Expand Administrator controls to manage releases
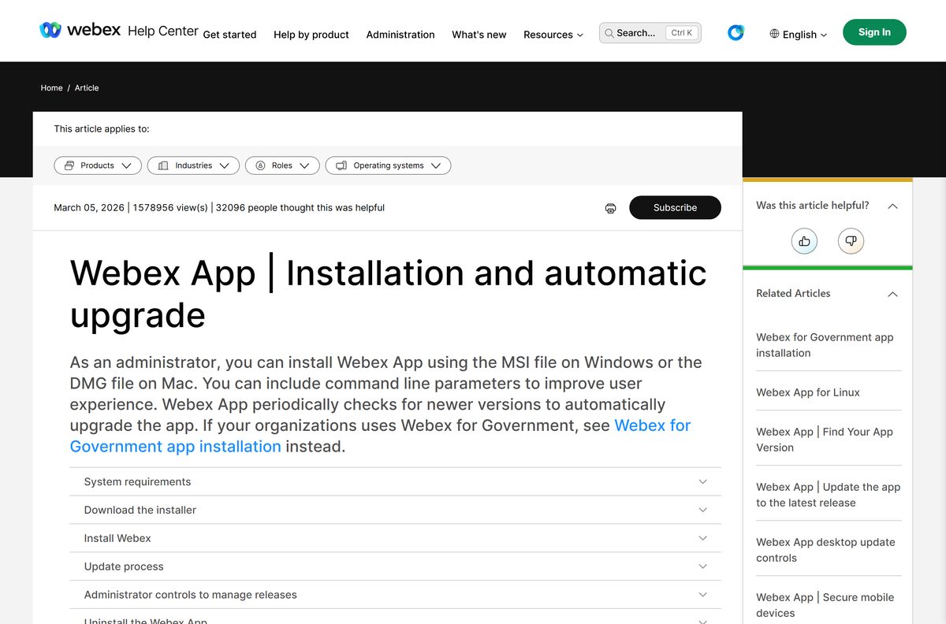946x624 pixels. [395, 595]
